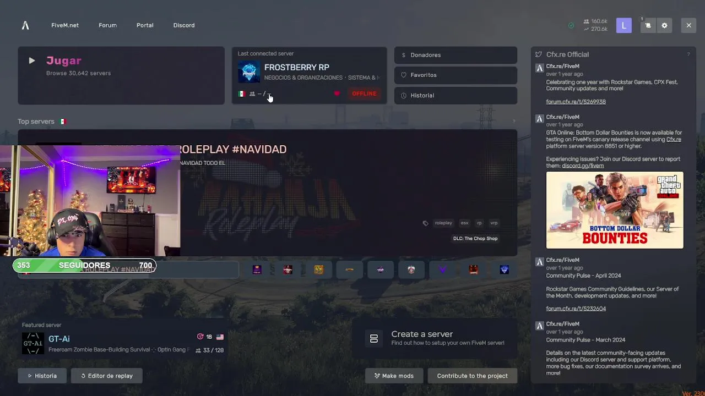Open the purple L user avatar
705x396 pixels.
[624, 25]
